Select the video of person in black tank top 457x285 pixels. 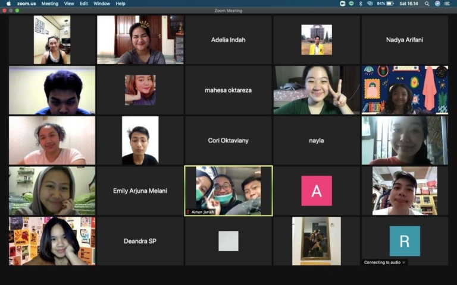[x=52, y=40]
